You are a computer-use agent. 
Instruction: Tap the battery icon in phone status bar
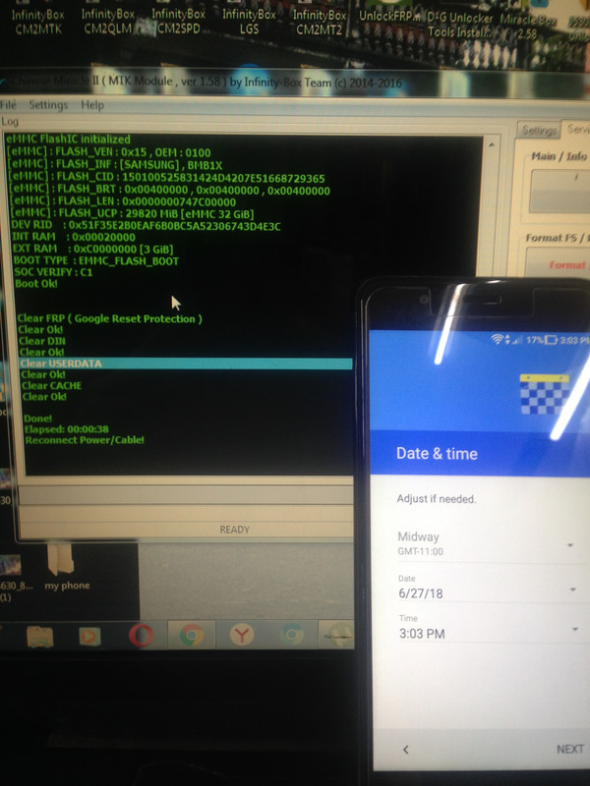click(x=552, y=340)
